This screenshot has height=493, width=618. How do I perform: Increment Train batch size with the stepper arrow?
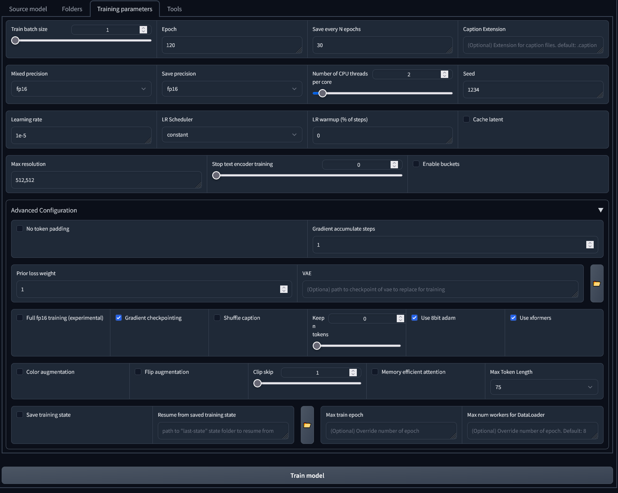pos(143,28)
